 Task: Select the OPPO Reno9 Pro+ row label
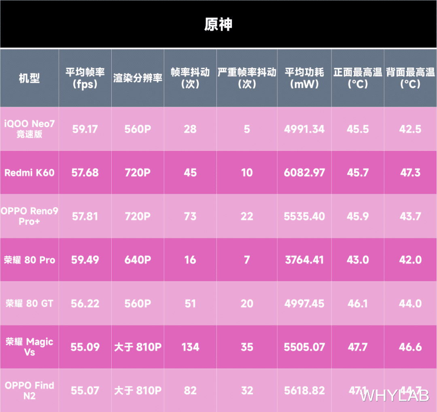click(x=29, y=216)
